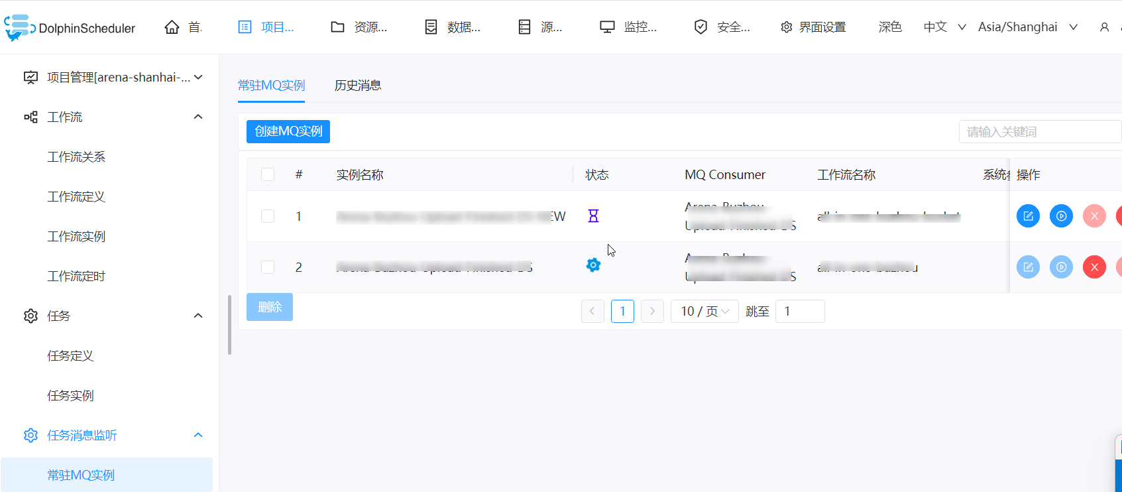Click the gear status icon in row 2
Viewport: 1122px width, 492px height.
593,265
